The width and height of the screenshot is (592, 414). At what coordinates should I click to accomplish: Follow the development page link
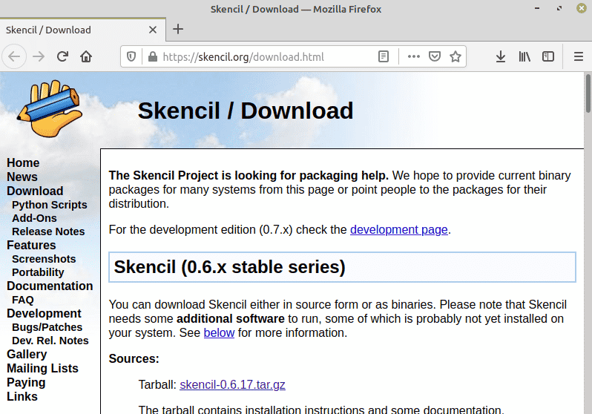398,230
